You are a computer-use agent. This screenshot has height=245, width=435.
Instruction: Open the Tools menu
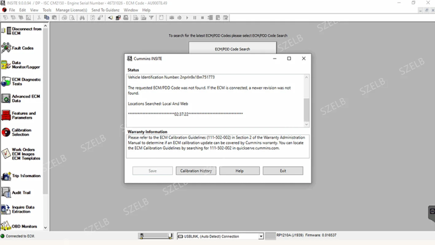[47, 10]
